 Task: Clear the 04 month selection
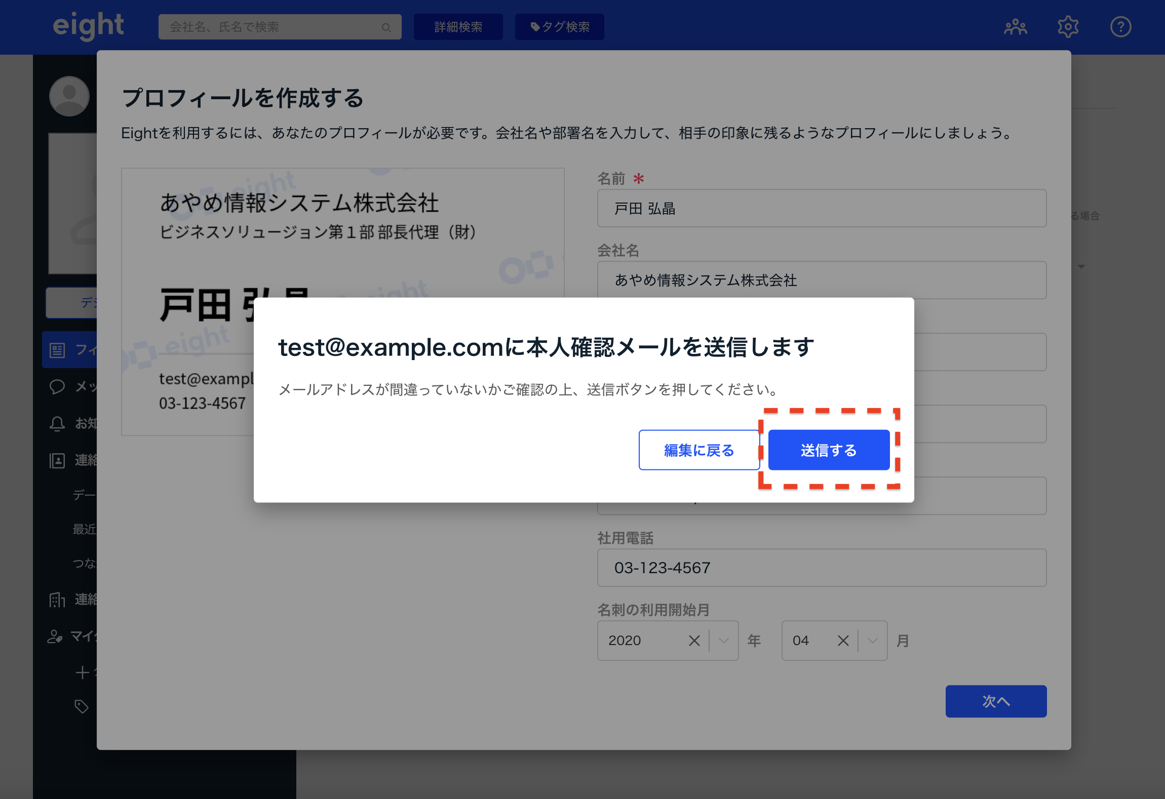click(x=843, y=641)
